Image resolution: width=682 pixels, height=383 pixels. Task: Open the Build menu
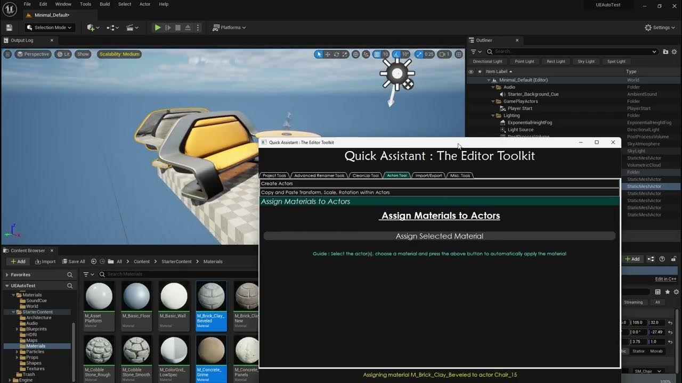[x=105, y=4]
